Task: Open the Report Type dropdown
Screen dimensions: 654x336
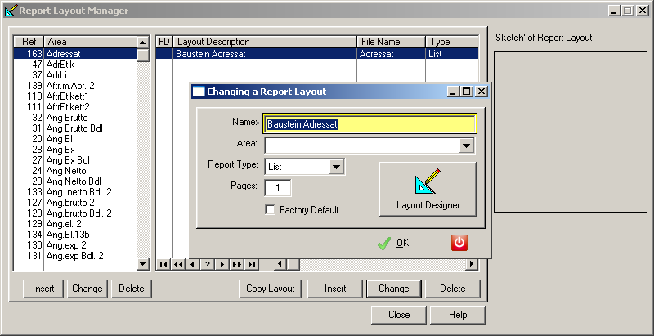Action: coord(336,167)
